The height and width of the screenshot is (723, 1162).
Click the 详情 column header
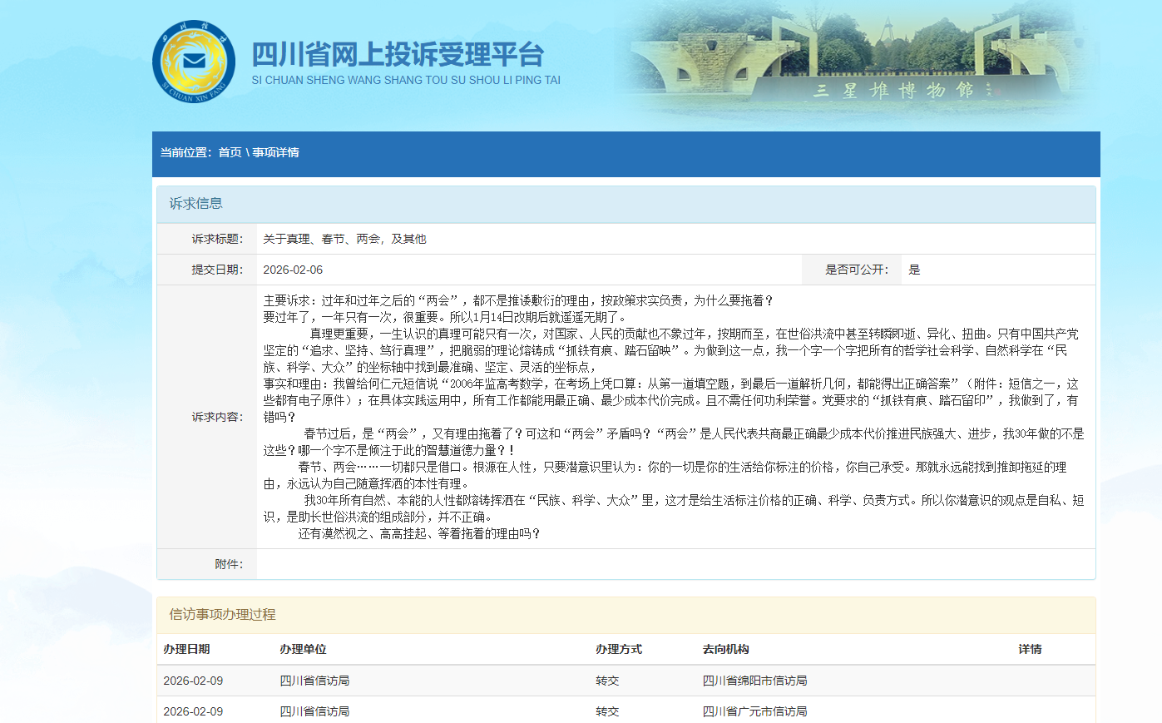[1030, 649]
